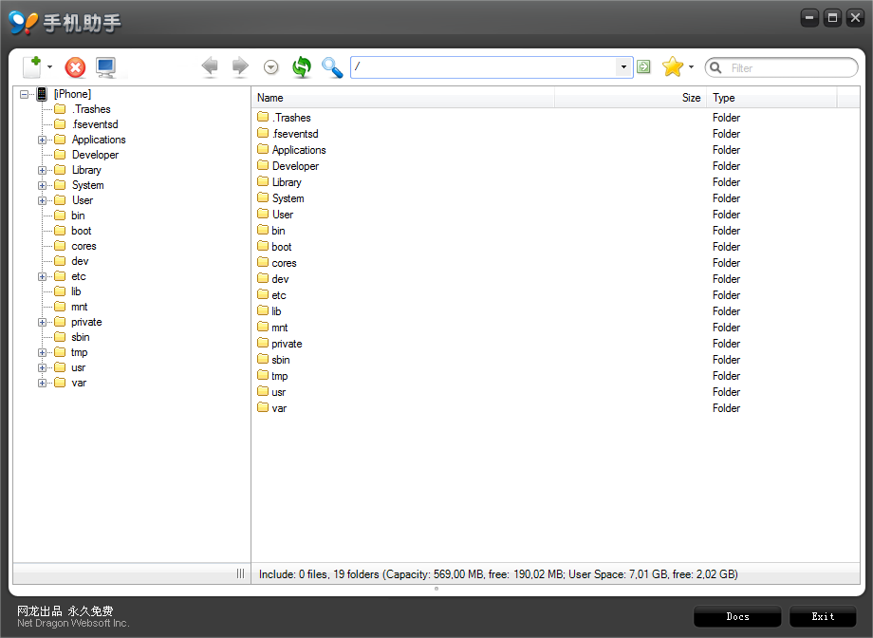Expand the User tree node
The width and height of the screenshot is (873, 638).
click(x=42, y=200)
